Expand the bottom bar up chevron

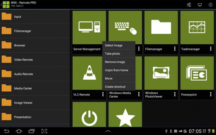click(108, 131)
